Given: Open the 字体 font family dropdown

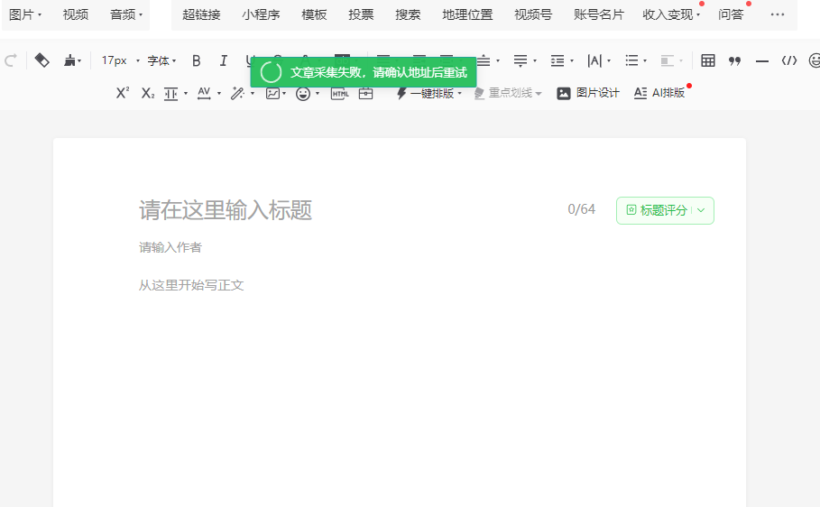Looking at the screenshot, I should [x=161, y=60].
